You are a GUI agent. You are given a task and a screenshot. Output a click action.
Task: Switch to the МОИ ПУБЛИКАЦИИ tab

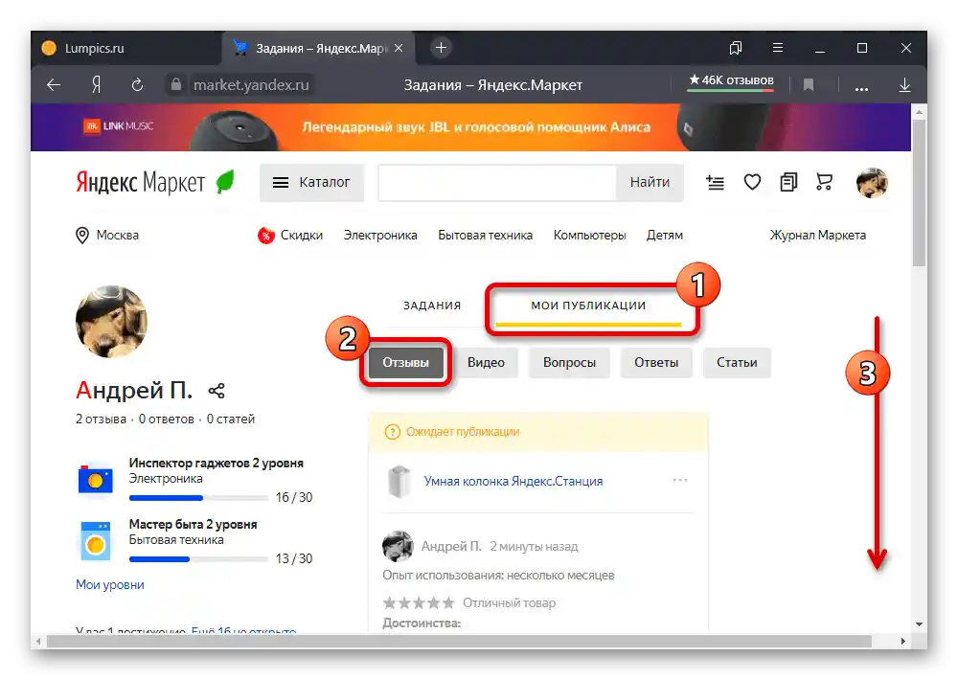(588, 305)
